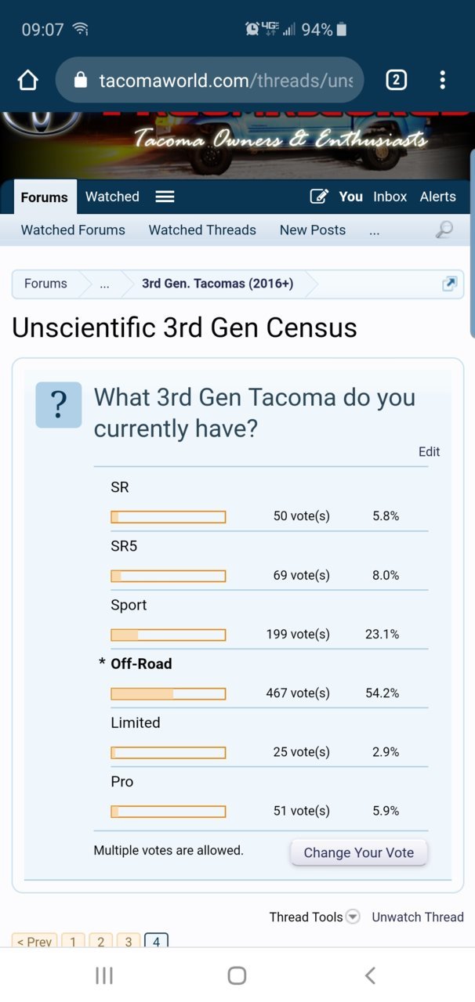Screen dimensions: 475x1002
Task: Switch to the Watched tab
Action: point(112,197)
